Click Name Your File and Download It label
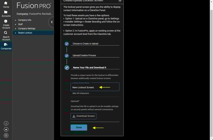213x140 pixels. click(89, 68)
